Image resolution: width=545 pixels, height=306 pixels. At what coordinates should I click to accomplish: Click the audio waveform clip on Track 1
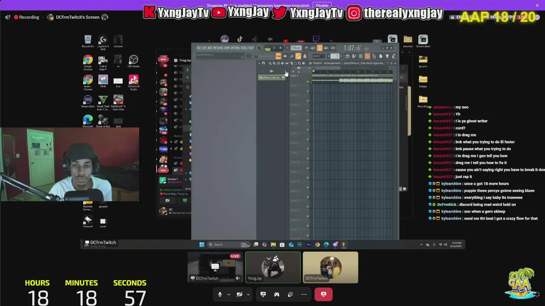click(x=353, y=78)
